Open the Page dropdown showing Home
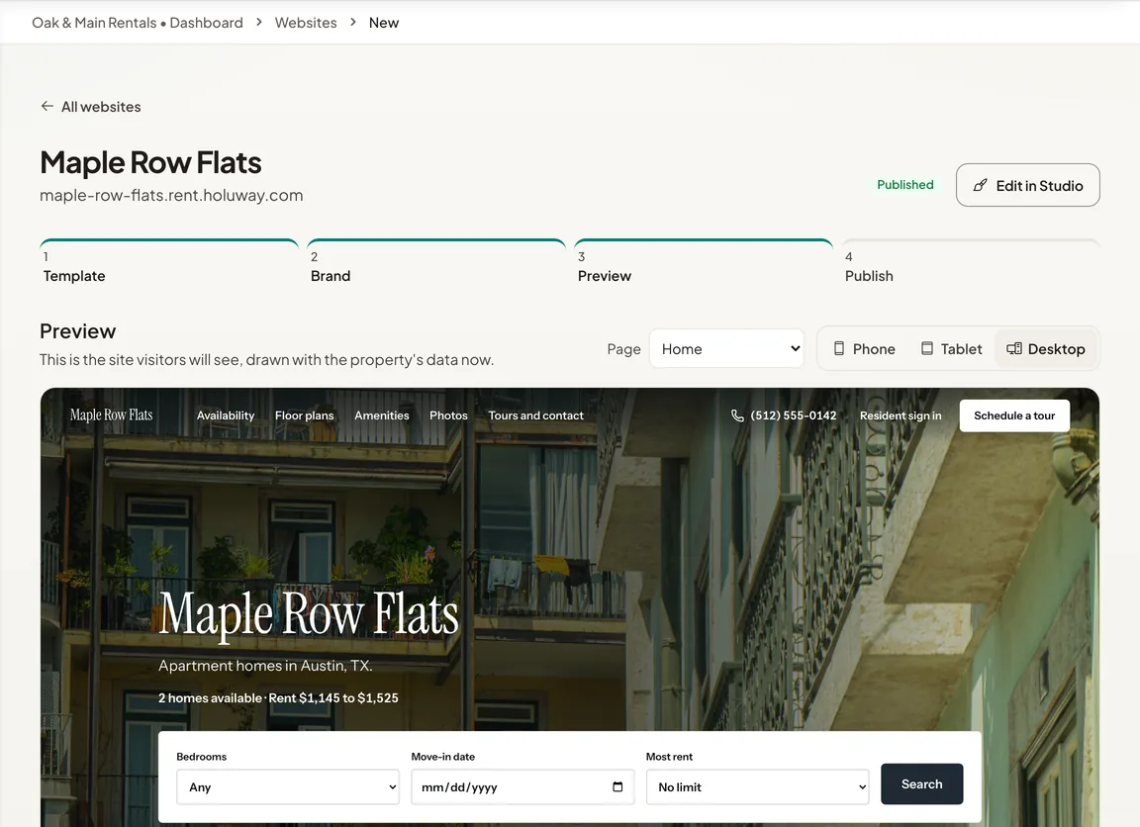Viewport: 1140px width, 827px height. pos(727,349)
